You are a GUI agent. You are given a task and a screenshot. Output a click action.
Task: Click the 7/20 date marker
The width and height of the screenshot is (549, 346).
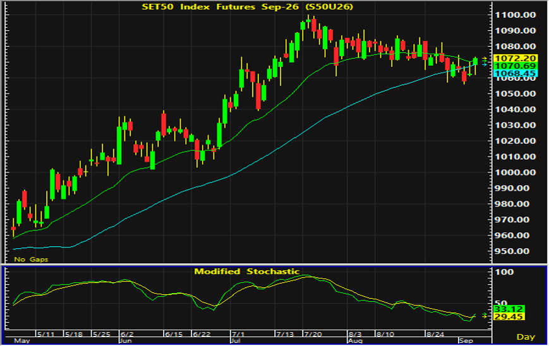tap(313, 334)
